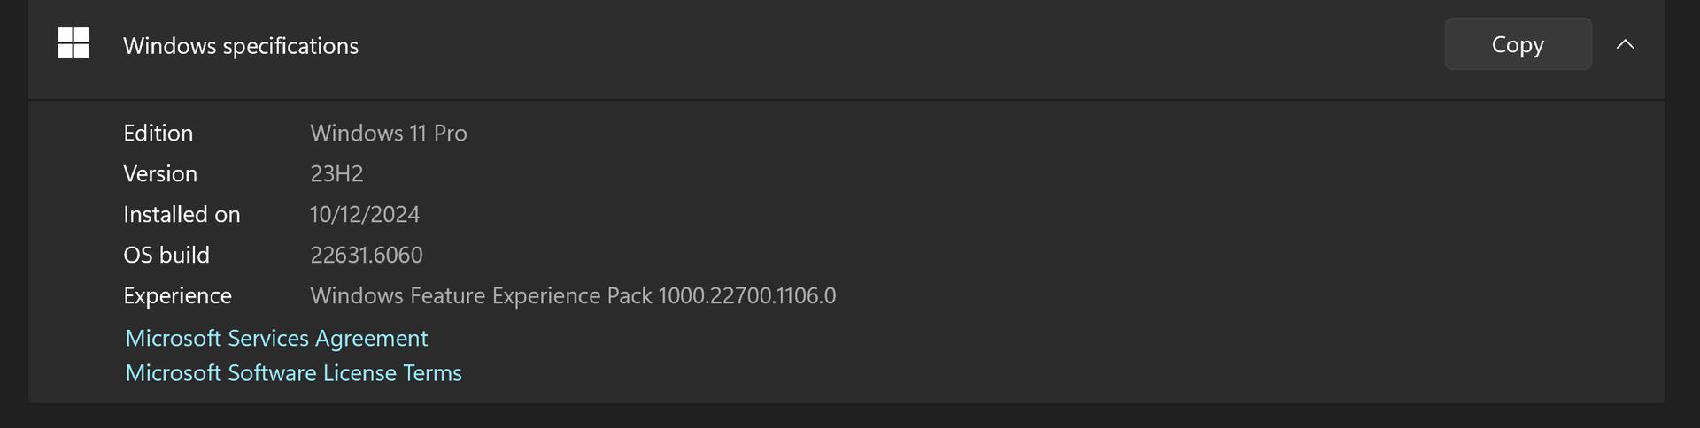This screenshot has width=1700, height=428.
Task: Open the Microsoft Services Agreement link
Action: click(x=276, y=339)
